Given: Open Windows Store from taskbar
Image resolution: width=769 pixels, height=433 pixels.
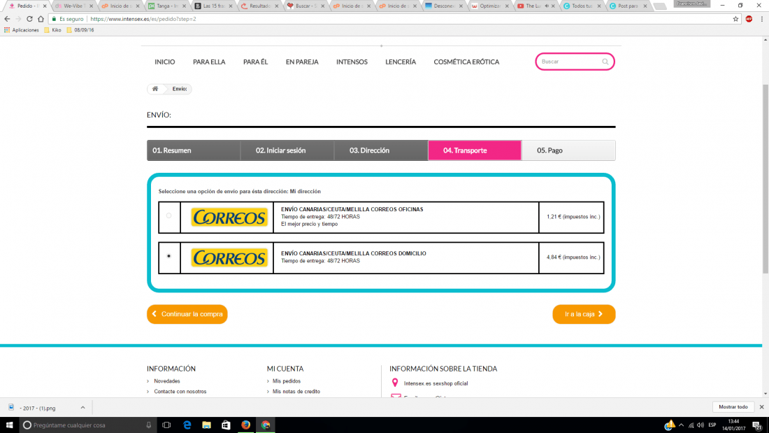Looking at the screenshot, I should pyautogui.click(x=226, y=425).
